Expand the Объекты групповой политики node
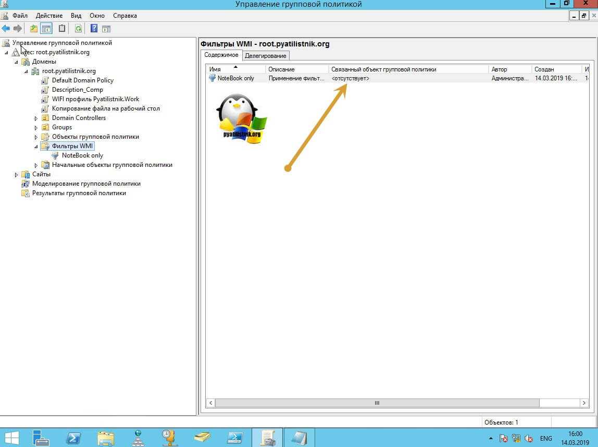The width and height of the screenshot is (598, 447). (36, 137)
